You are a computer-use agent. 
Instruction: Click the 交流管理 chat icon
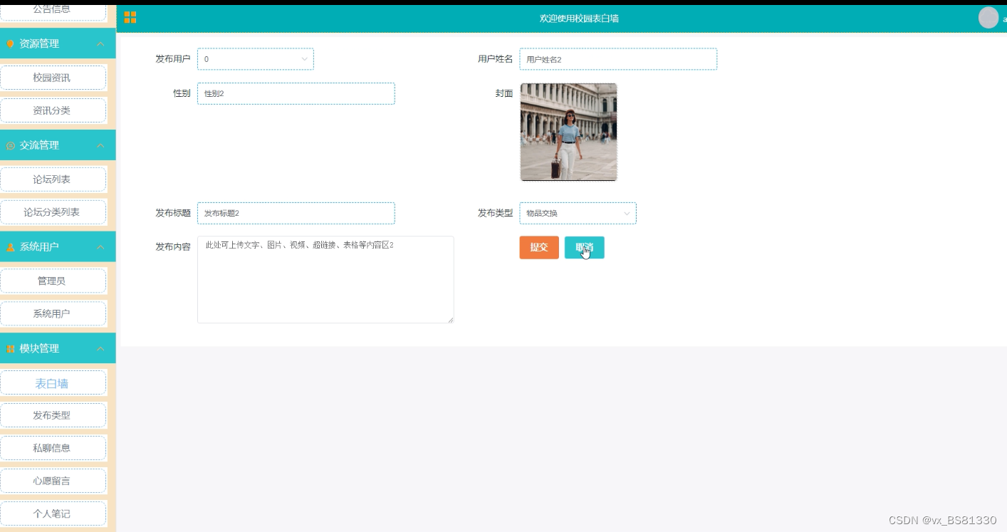(10, 146)
